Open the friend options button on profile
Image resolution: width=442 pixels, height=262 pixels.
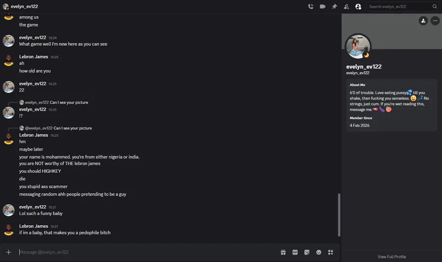point(423,21)
